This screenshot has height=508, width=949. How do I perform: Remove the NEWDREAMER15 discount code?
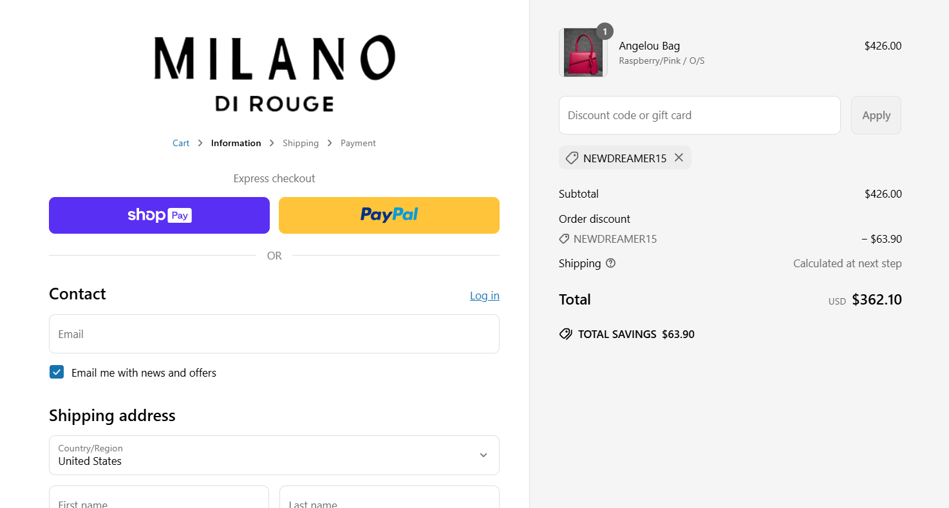(x=679, y=157)
